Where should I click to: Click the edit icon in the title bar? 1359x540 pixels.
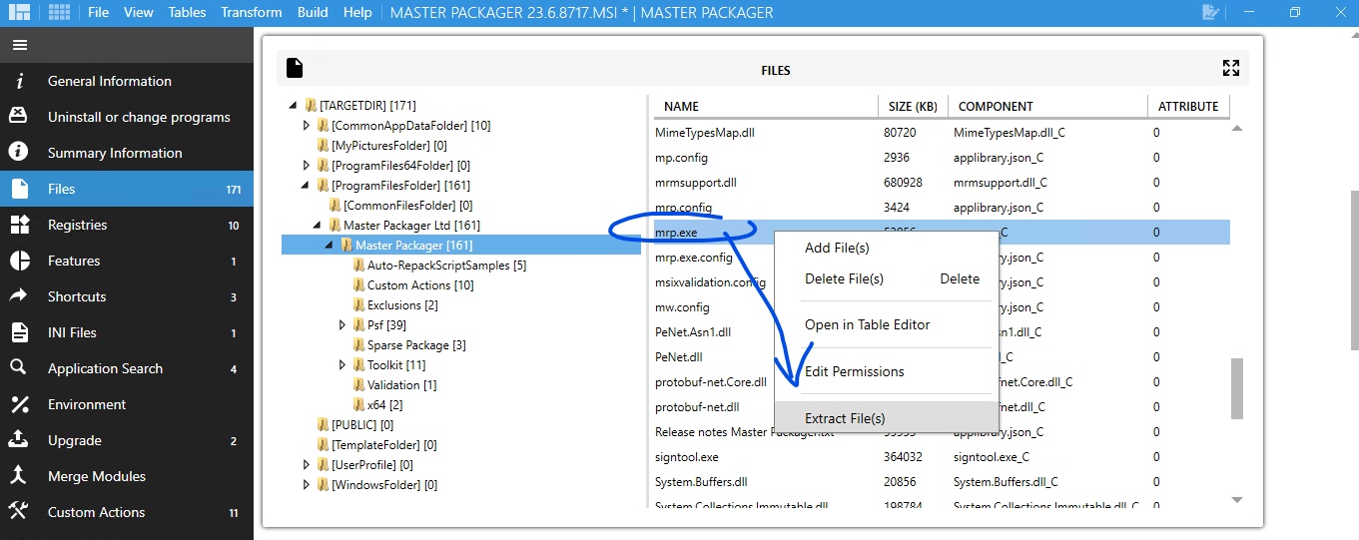(1210, 12)
